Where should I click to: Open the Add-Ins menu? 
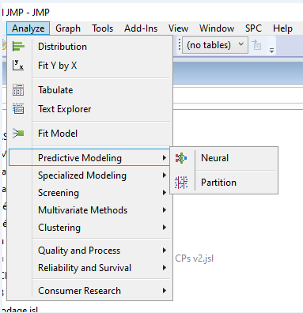141,28
